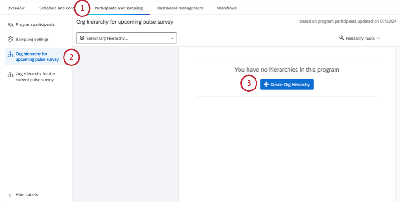Screen dimensions: 400x202
Task: Switch to the Overview tab
Action: (16, 8)
